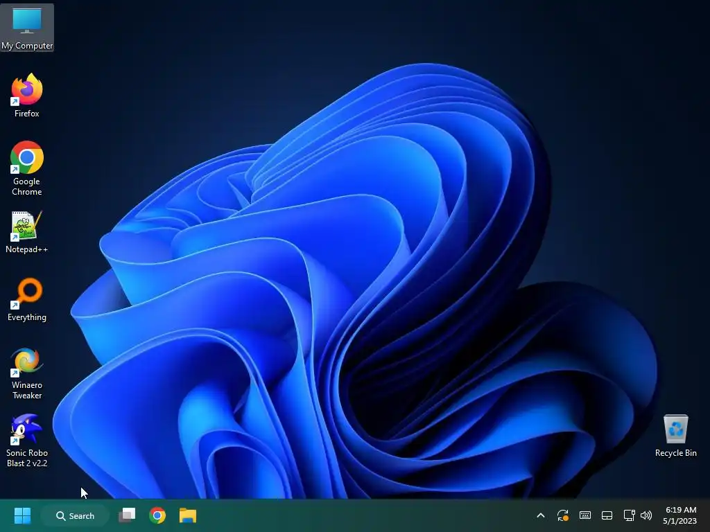This screenshot has width=710, height=532.
Task: Click the update sync tray icon
Action: [x=563, y=515]
